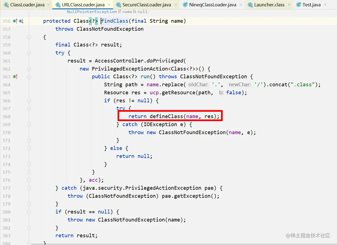Click the runnable class icon on Test.java tab
The image size is (337, 245).
299,5
